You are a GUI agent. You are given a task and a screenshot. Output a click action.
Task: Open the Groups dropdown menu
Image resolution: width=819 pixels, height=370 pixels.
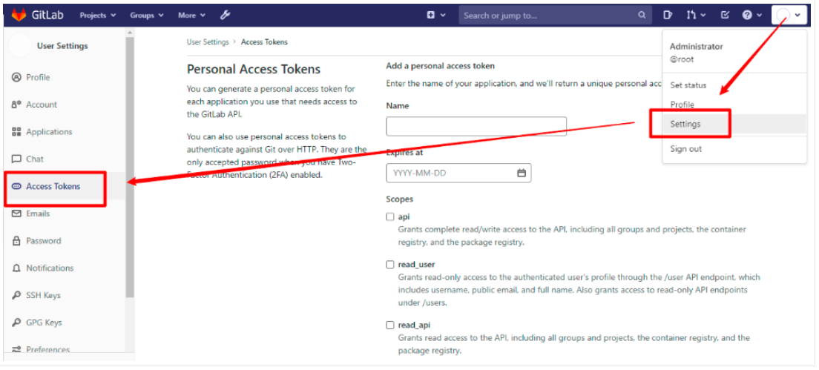click(x=146, y=15)
